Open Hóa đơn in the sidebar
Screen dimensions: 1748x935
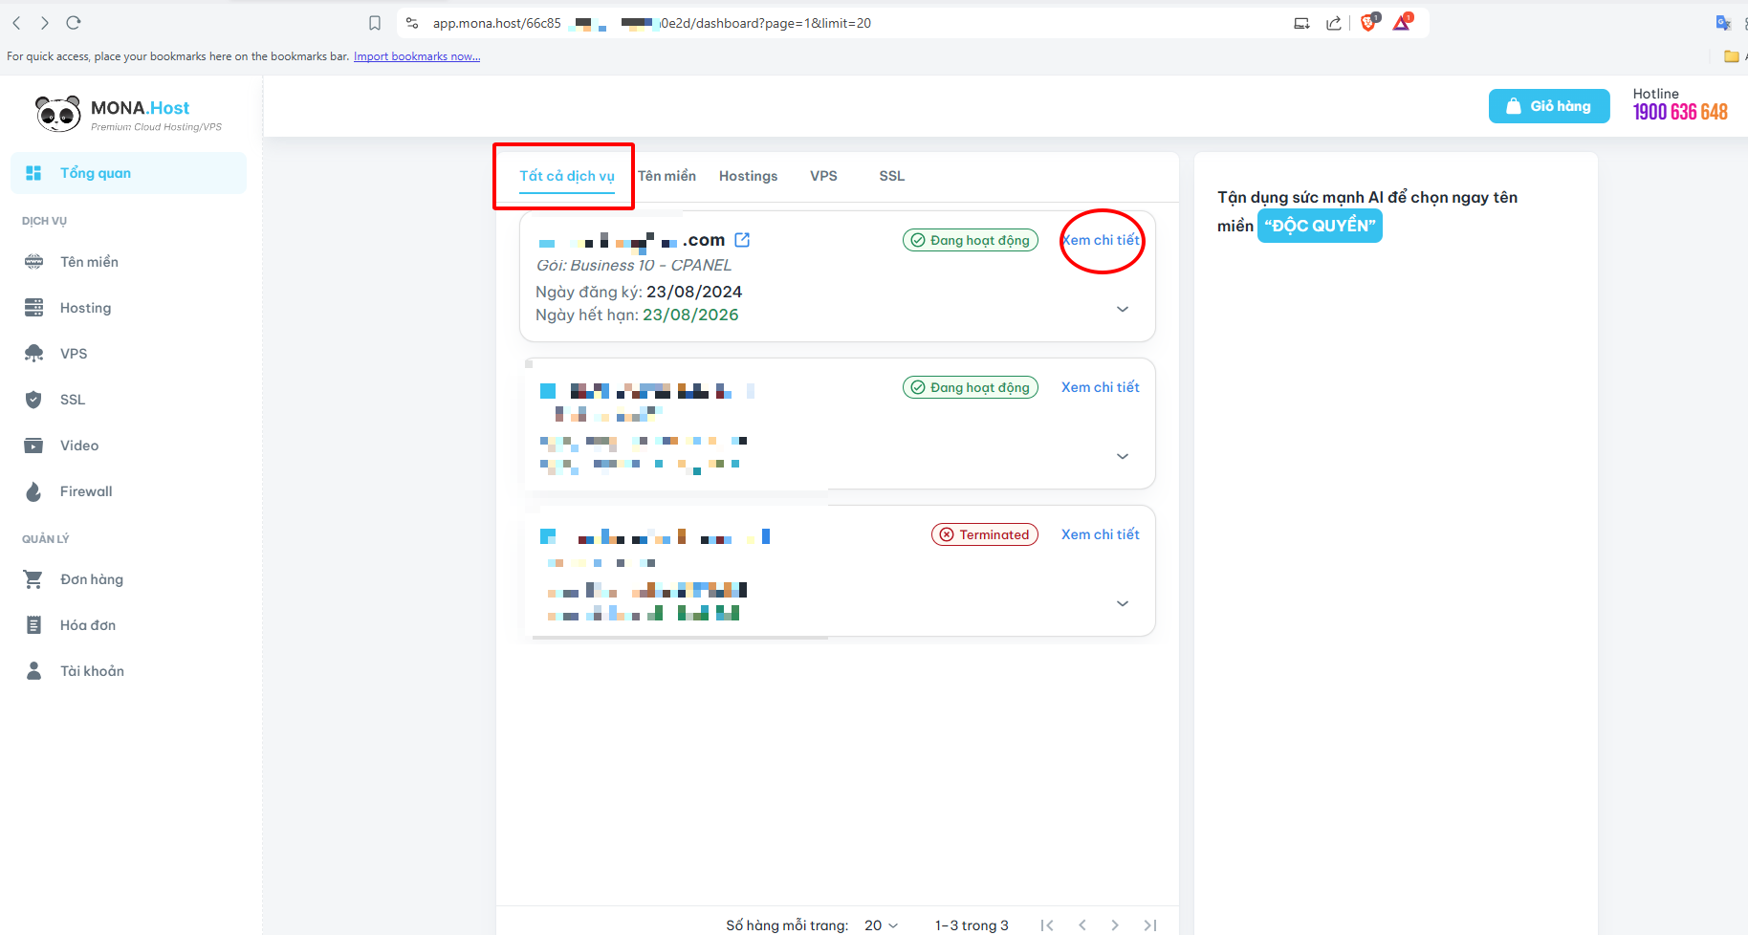[128, 625]
